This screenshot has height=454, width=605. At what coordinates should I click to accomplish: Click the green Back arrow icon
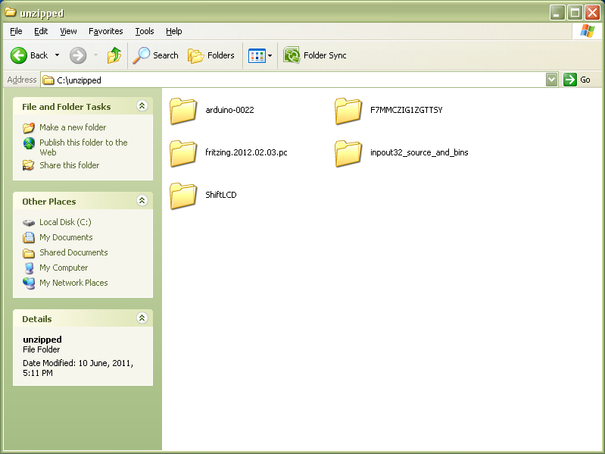[x=18, y=55]
